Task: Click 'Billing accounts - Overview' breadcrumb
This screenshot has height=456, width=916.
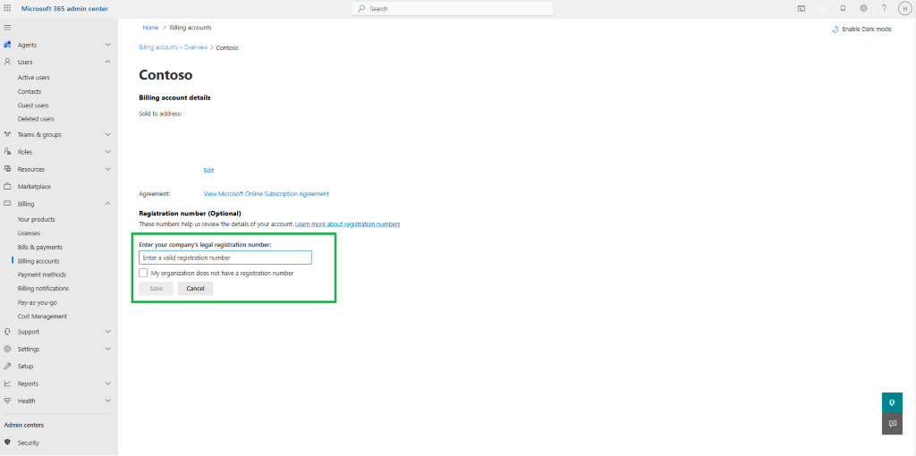Action: [173, 48]
